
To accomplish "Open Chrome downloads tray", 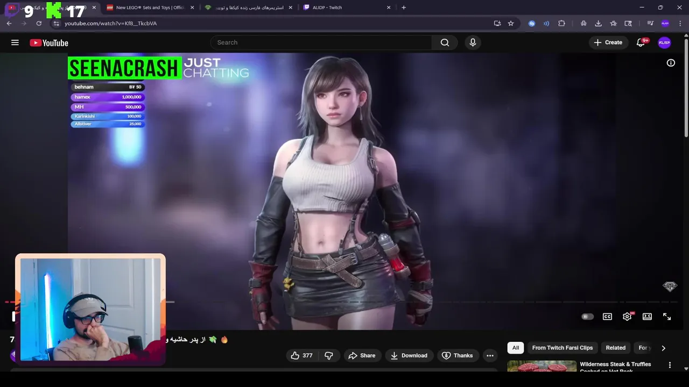I will [x=598, y=23].
